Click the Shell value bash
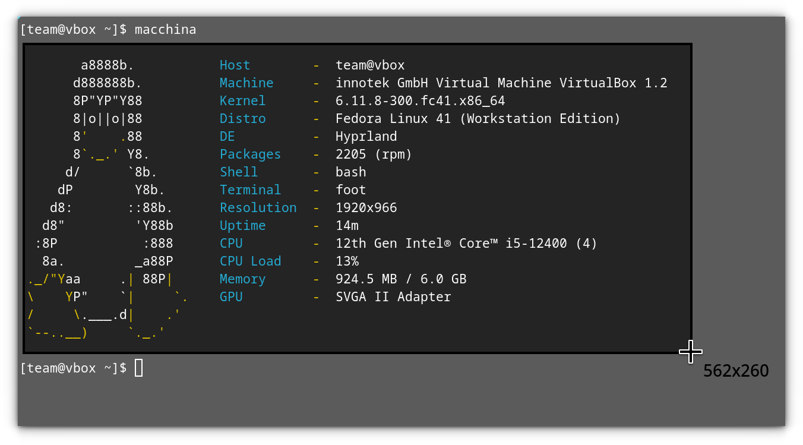Screen dimensions: 803x445 click(x=350, y=172)
